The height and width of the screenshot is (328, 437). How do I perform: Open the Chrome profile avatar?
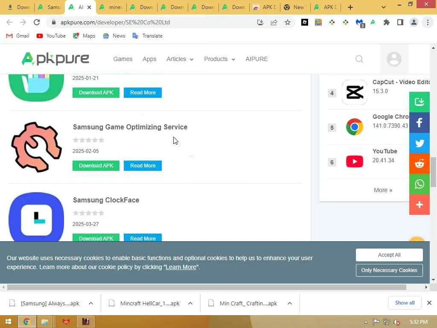click(x=414, y=22)
